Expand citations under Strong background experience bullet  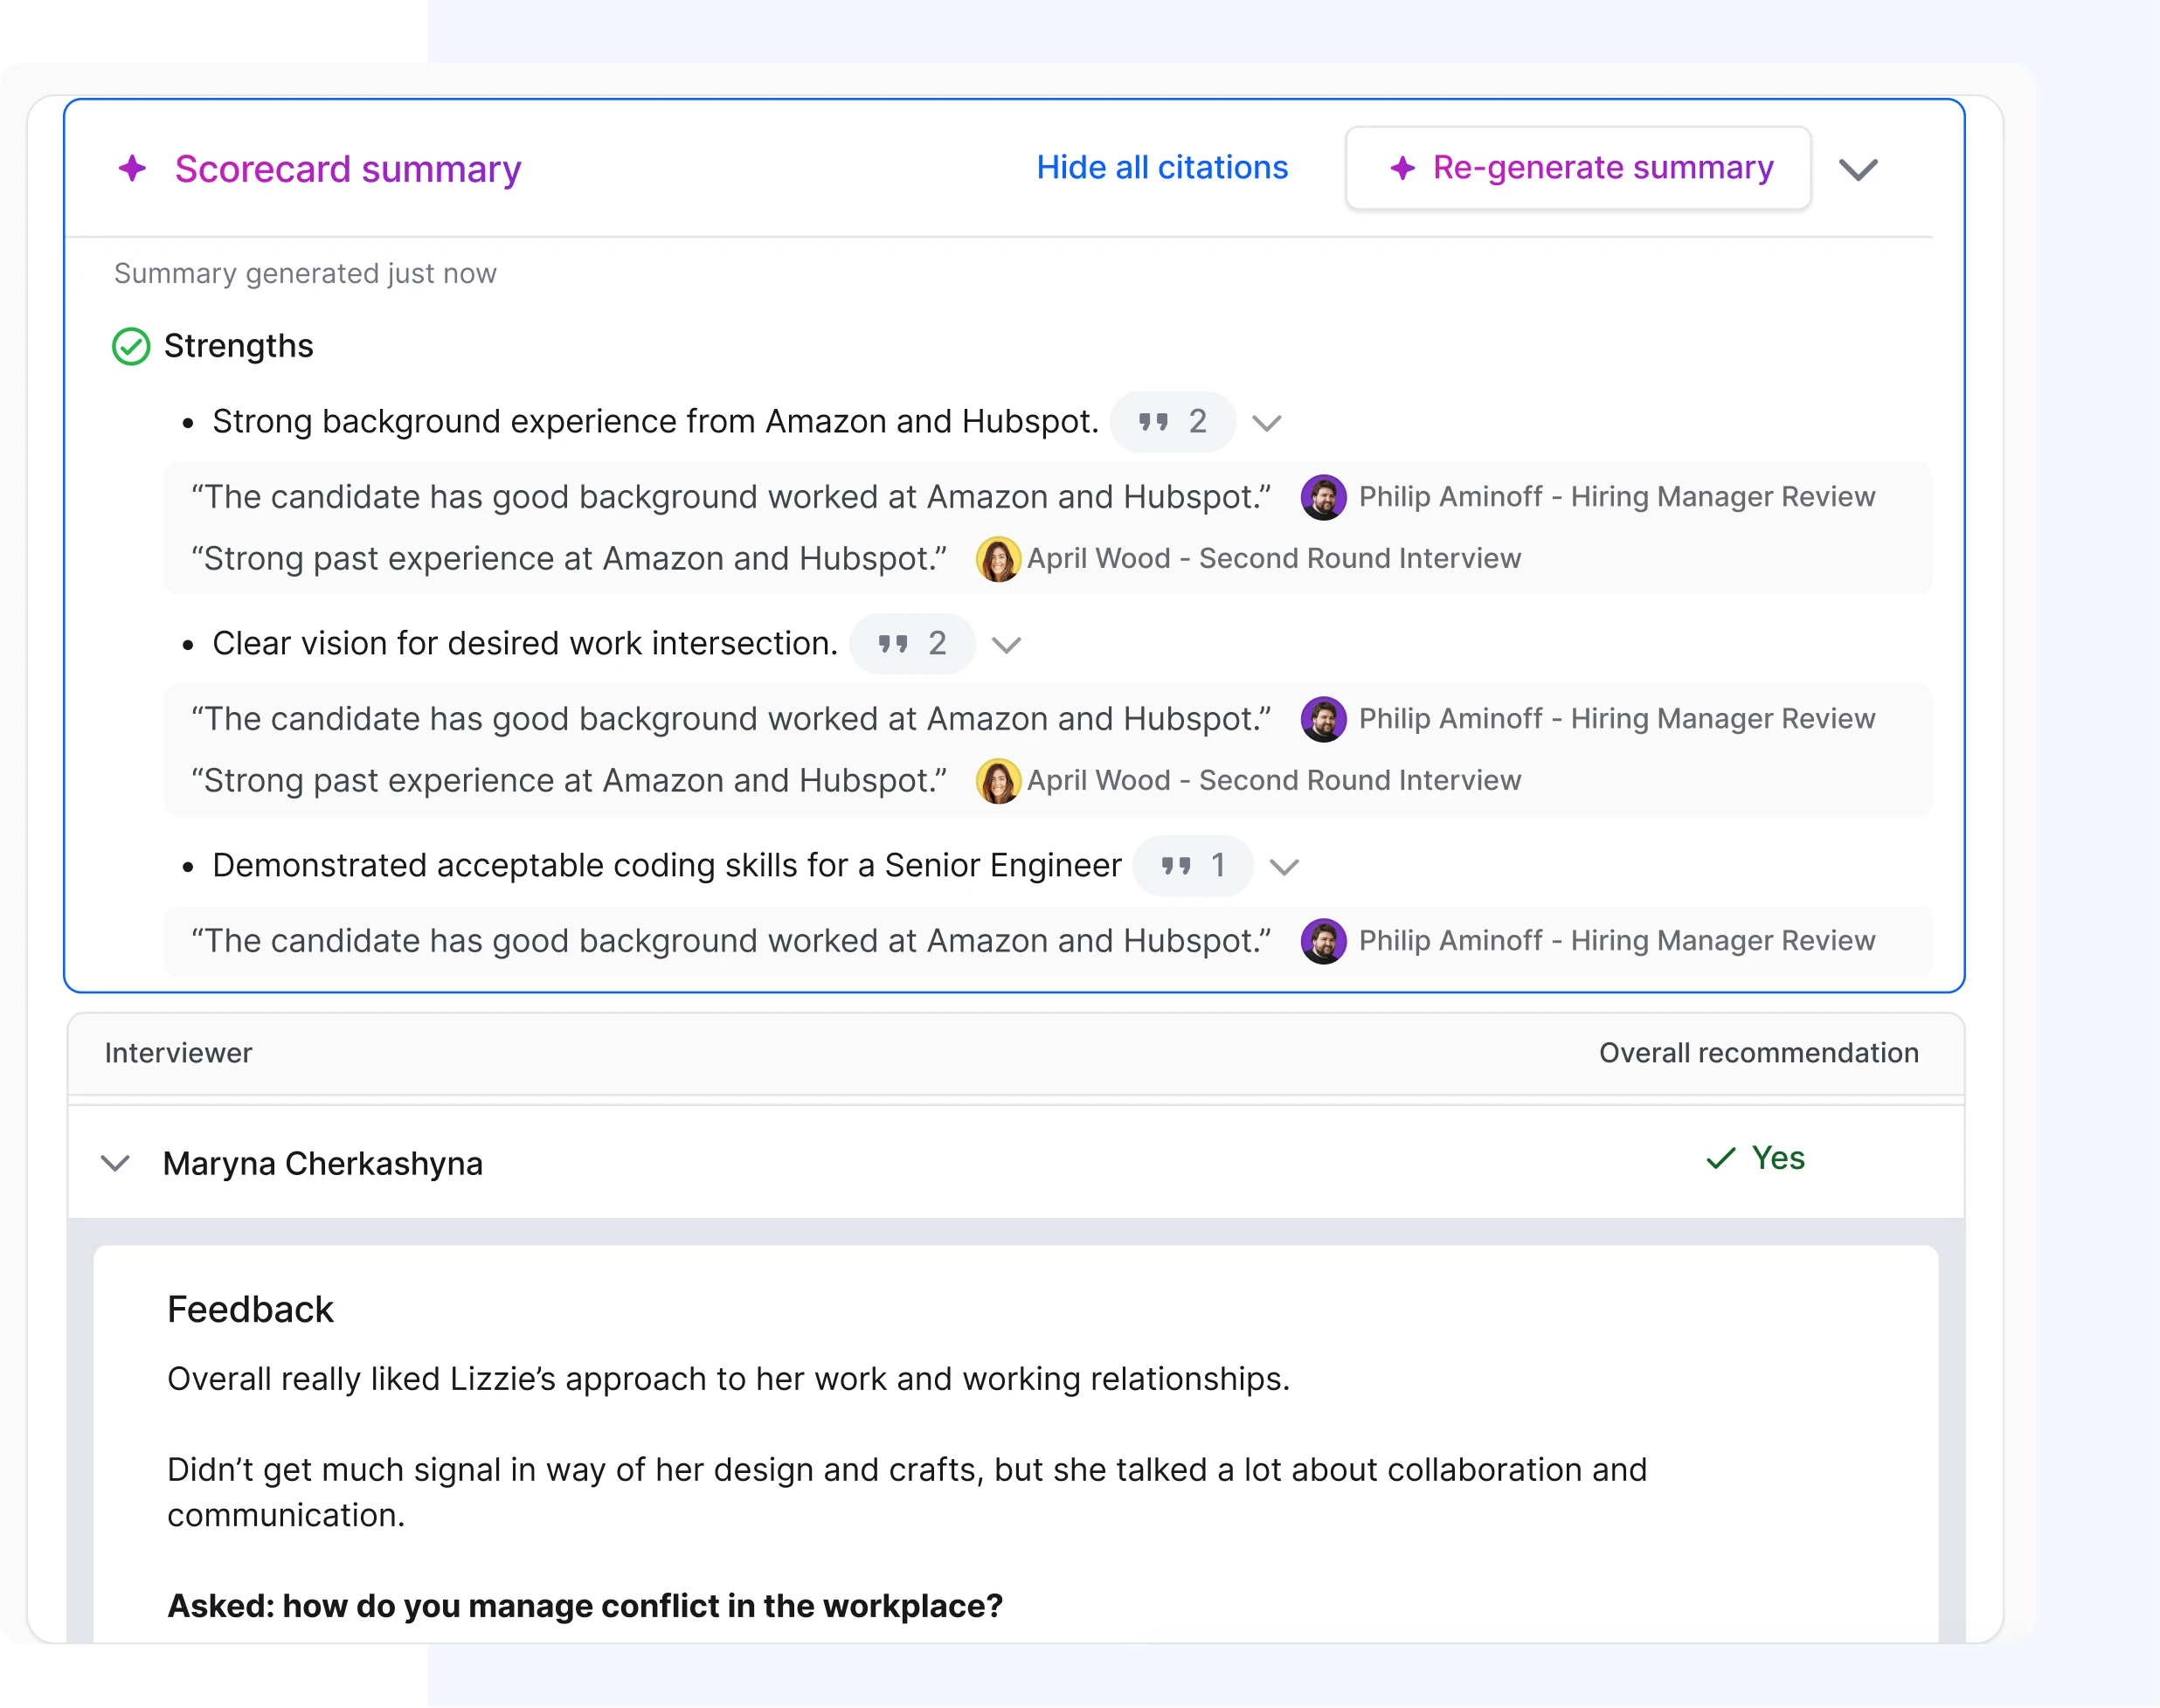pyautogui.click(x=1266, y=423)
